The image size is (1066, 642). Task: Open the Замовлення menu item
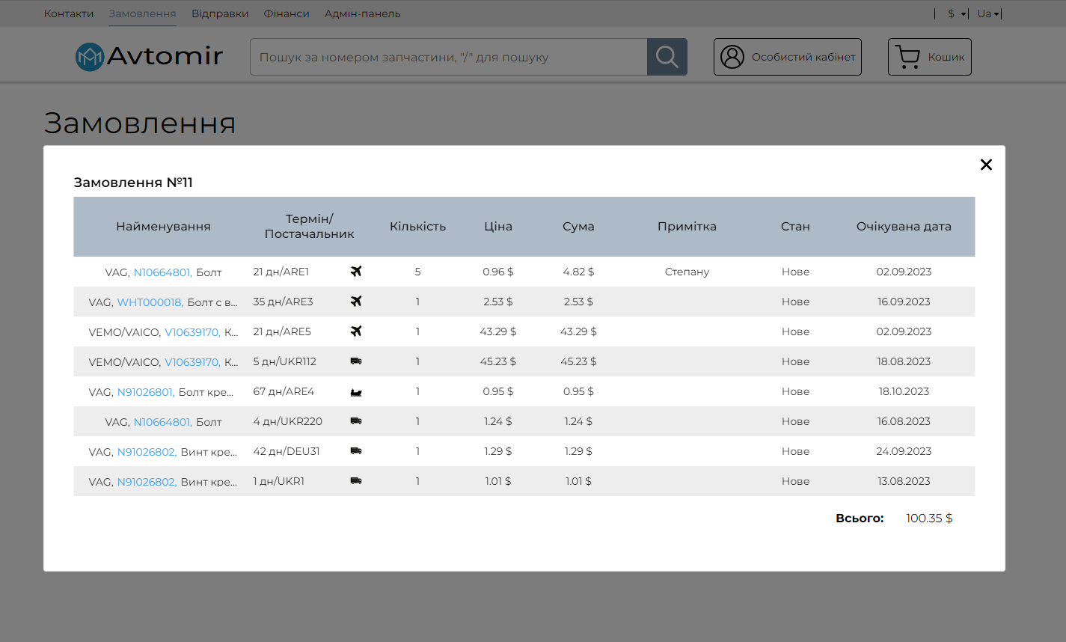point(142,13)
